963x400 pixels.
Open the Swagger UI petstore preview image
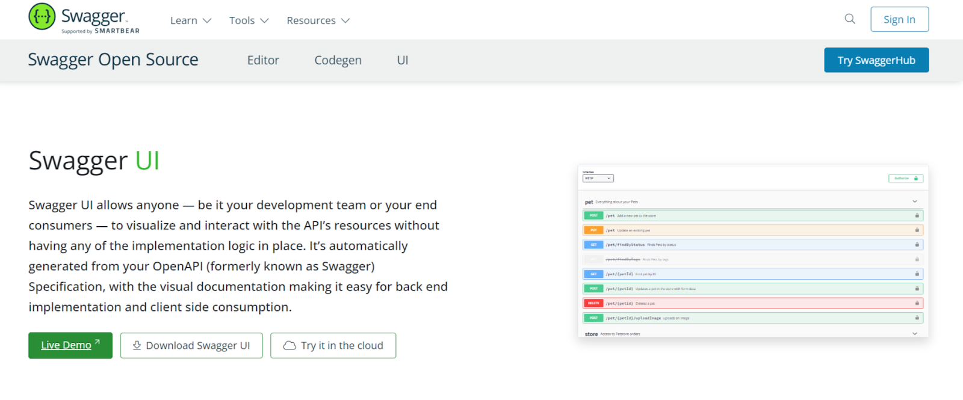[x=753, y=250]
